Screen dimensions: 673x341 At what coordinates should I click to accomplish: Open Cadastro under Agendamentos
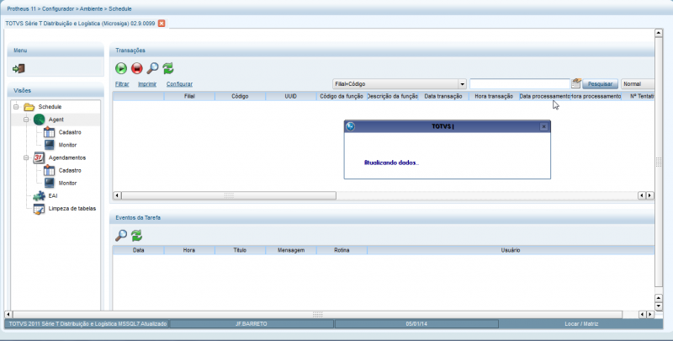point(70,170)
